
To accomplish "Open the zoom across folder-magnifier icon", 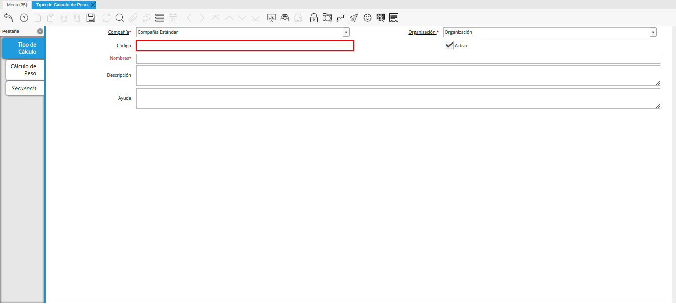I will [327, 18].
